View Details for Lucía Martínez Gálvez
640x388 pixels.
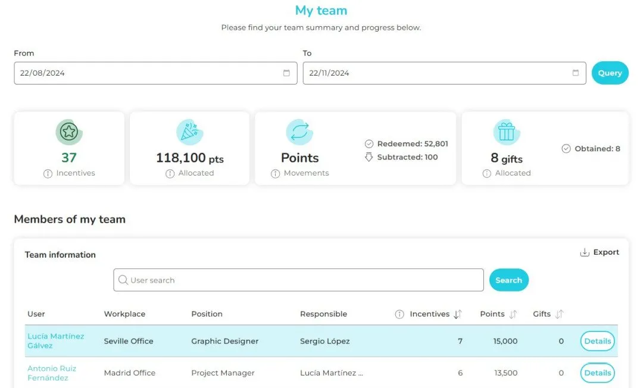click(x=597, y=341)
